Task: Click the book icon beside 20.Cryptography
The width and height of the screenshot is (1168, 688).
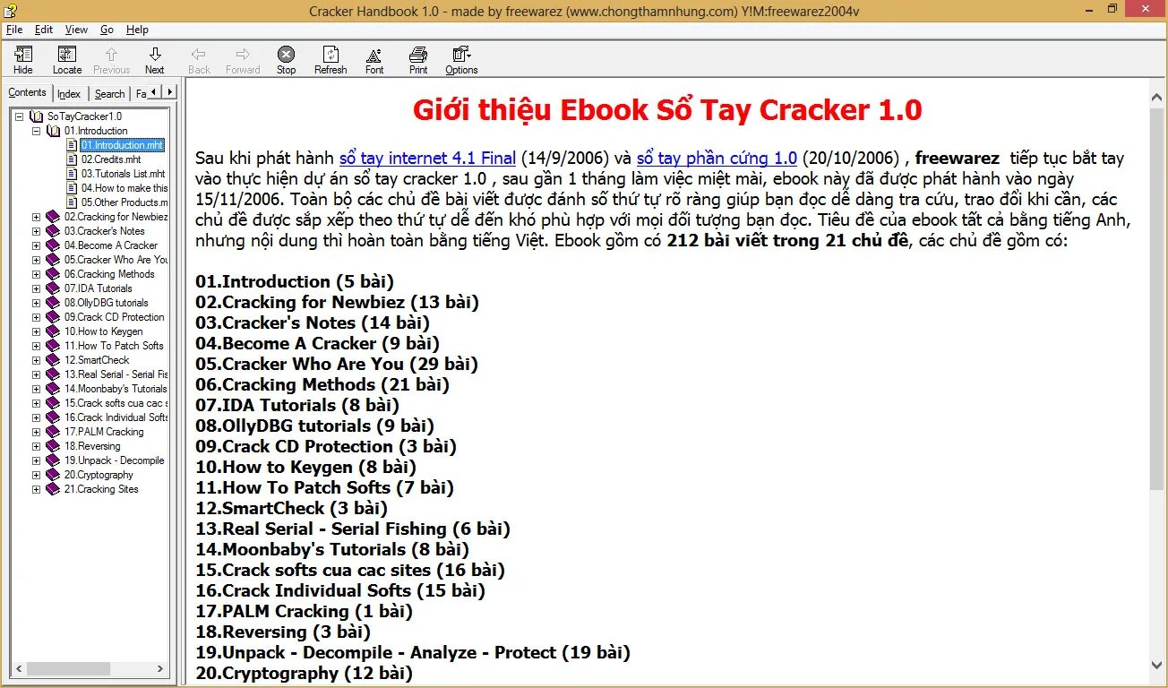Action: click(x=53, y=475)
